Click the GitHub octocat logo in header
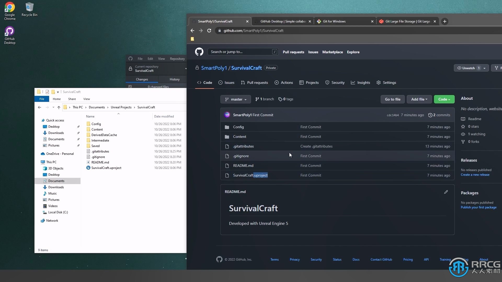Image resolution: width=502 pixels, height=282 pixels. 199,52
